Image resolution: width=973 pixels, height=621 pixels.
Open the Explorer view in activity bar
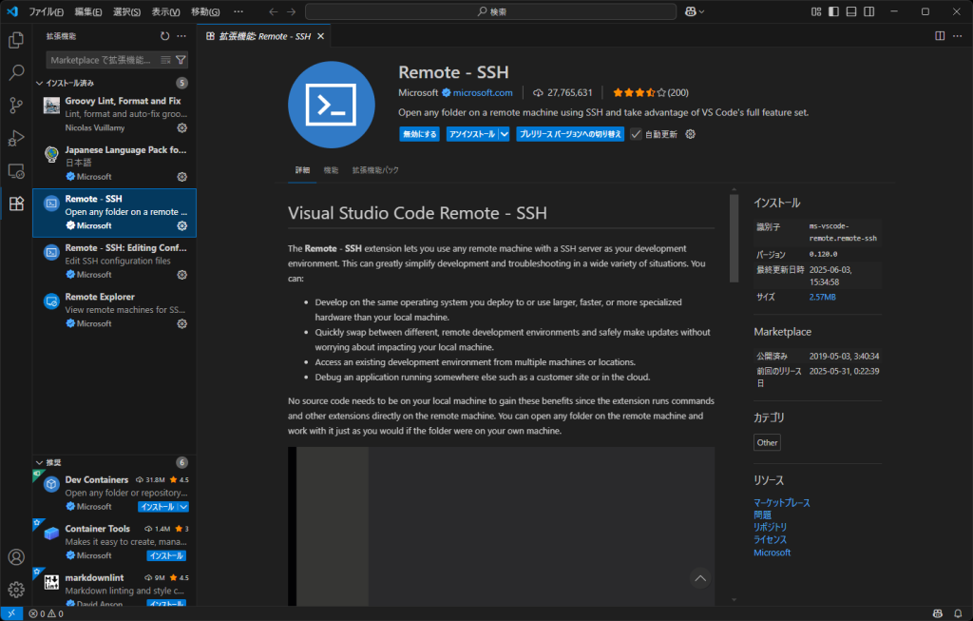(x=16, y=40)
